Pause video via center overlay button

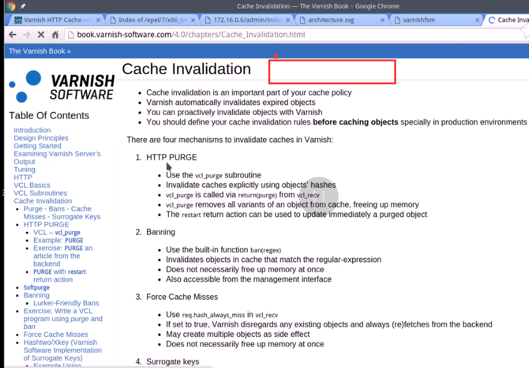318,197
